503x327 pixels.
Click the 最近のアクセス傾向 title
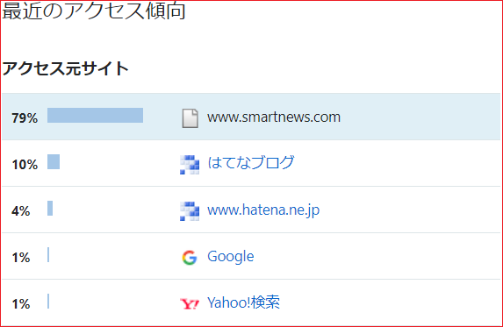tap(94, 11)
